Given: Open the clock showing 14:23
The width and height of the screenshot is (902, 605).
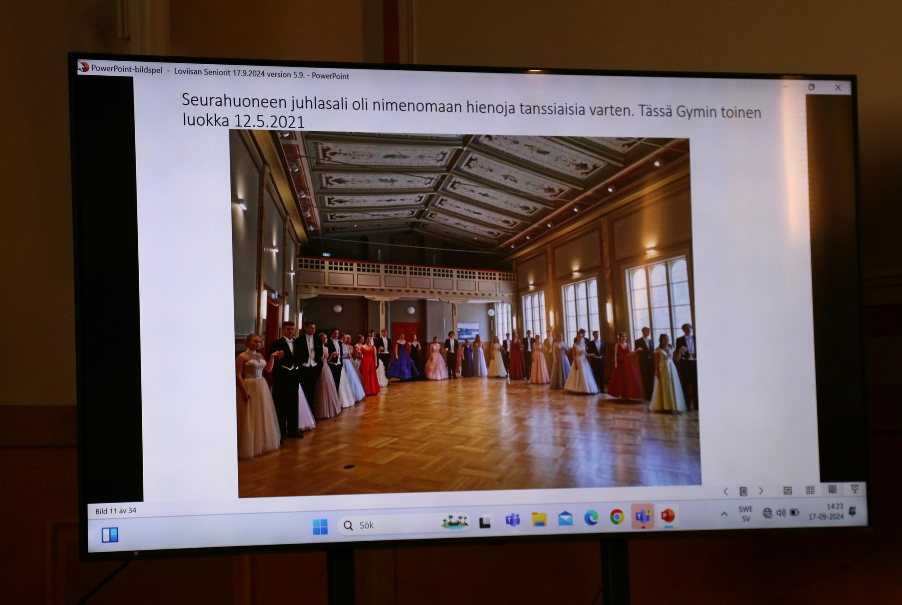Looking at the screenshot, I should (826, 511).
